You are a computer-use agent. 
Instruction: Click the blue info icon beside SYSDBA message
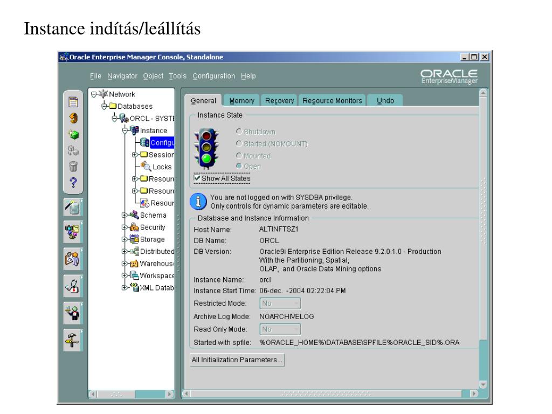pos(198,202)
